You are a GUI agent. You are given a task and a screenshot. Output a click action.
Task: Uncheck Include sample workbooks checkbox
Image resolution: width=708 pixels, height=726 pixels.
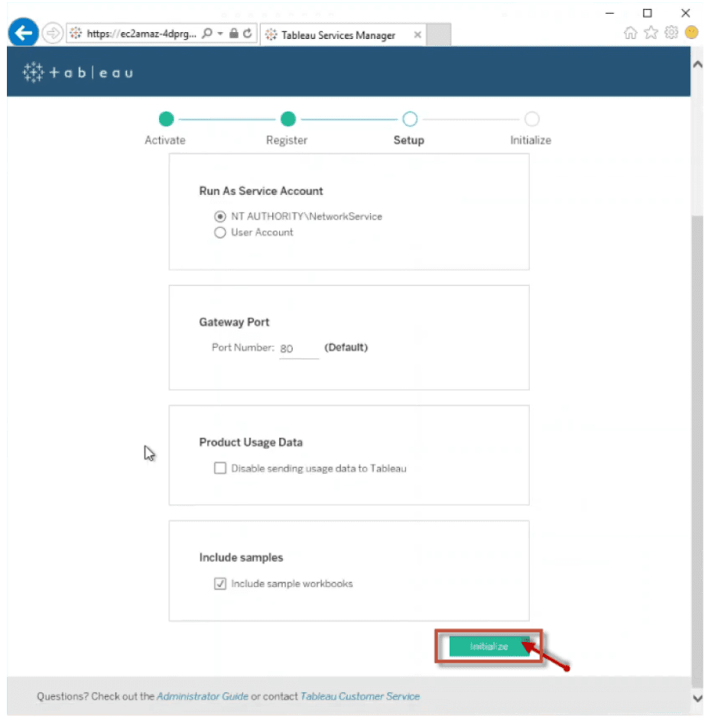(x=220, y=583)
